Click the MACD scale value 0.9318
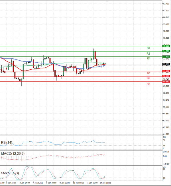Image resolution: width=171 pixels, height=186 pixels. 166,152
